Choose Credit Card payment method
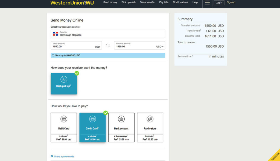 click(92, 128)
